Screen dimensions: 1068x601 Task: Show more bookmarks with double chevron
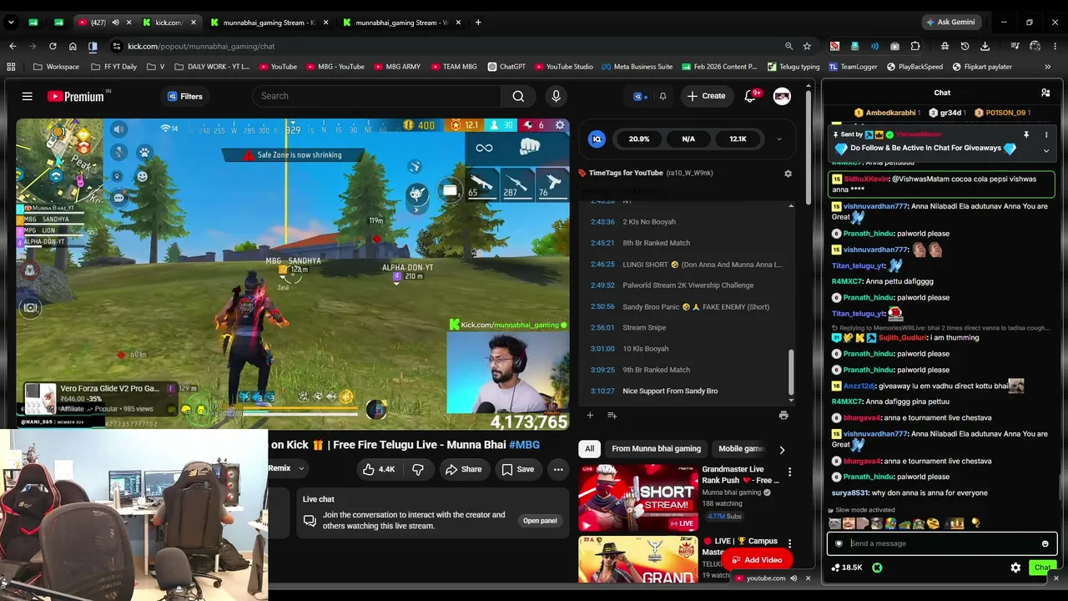[x=1048, y=67]
